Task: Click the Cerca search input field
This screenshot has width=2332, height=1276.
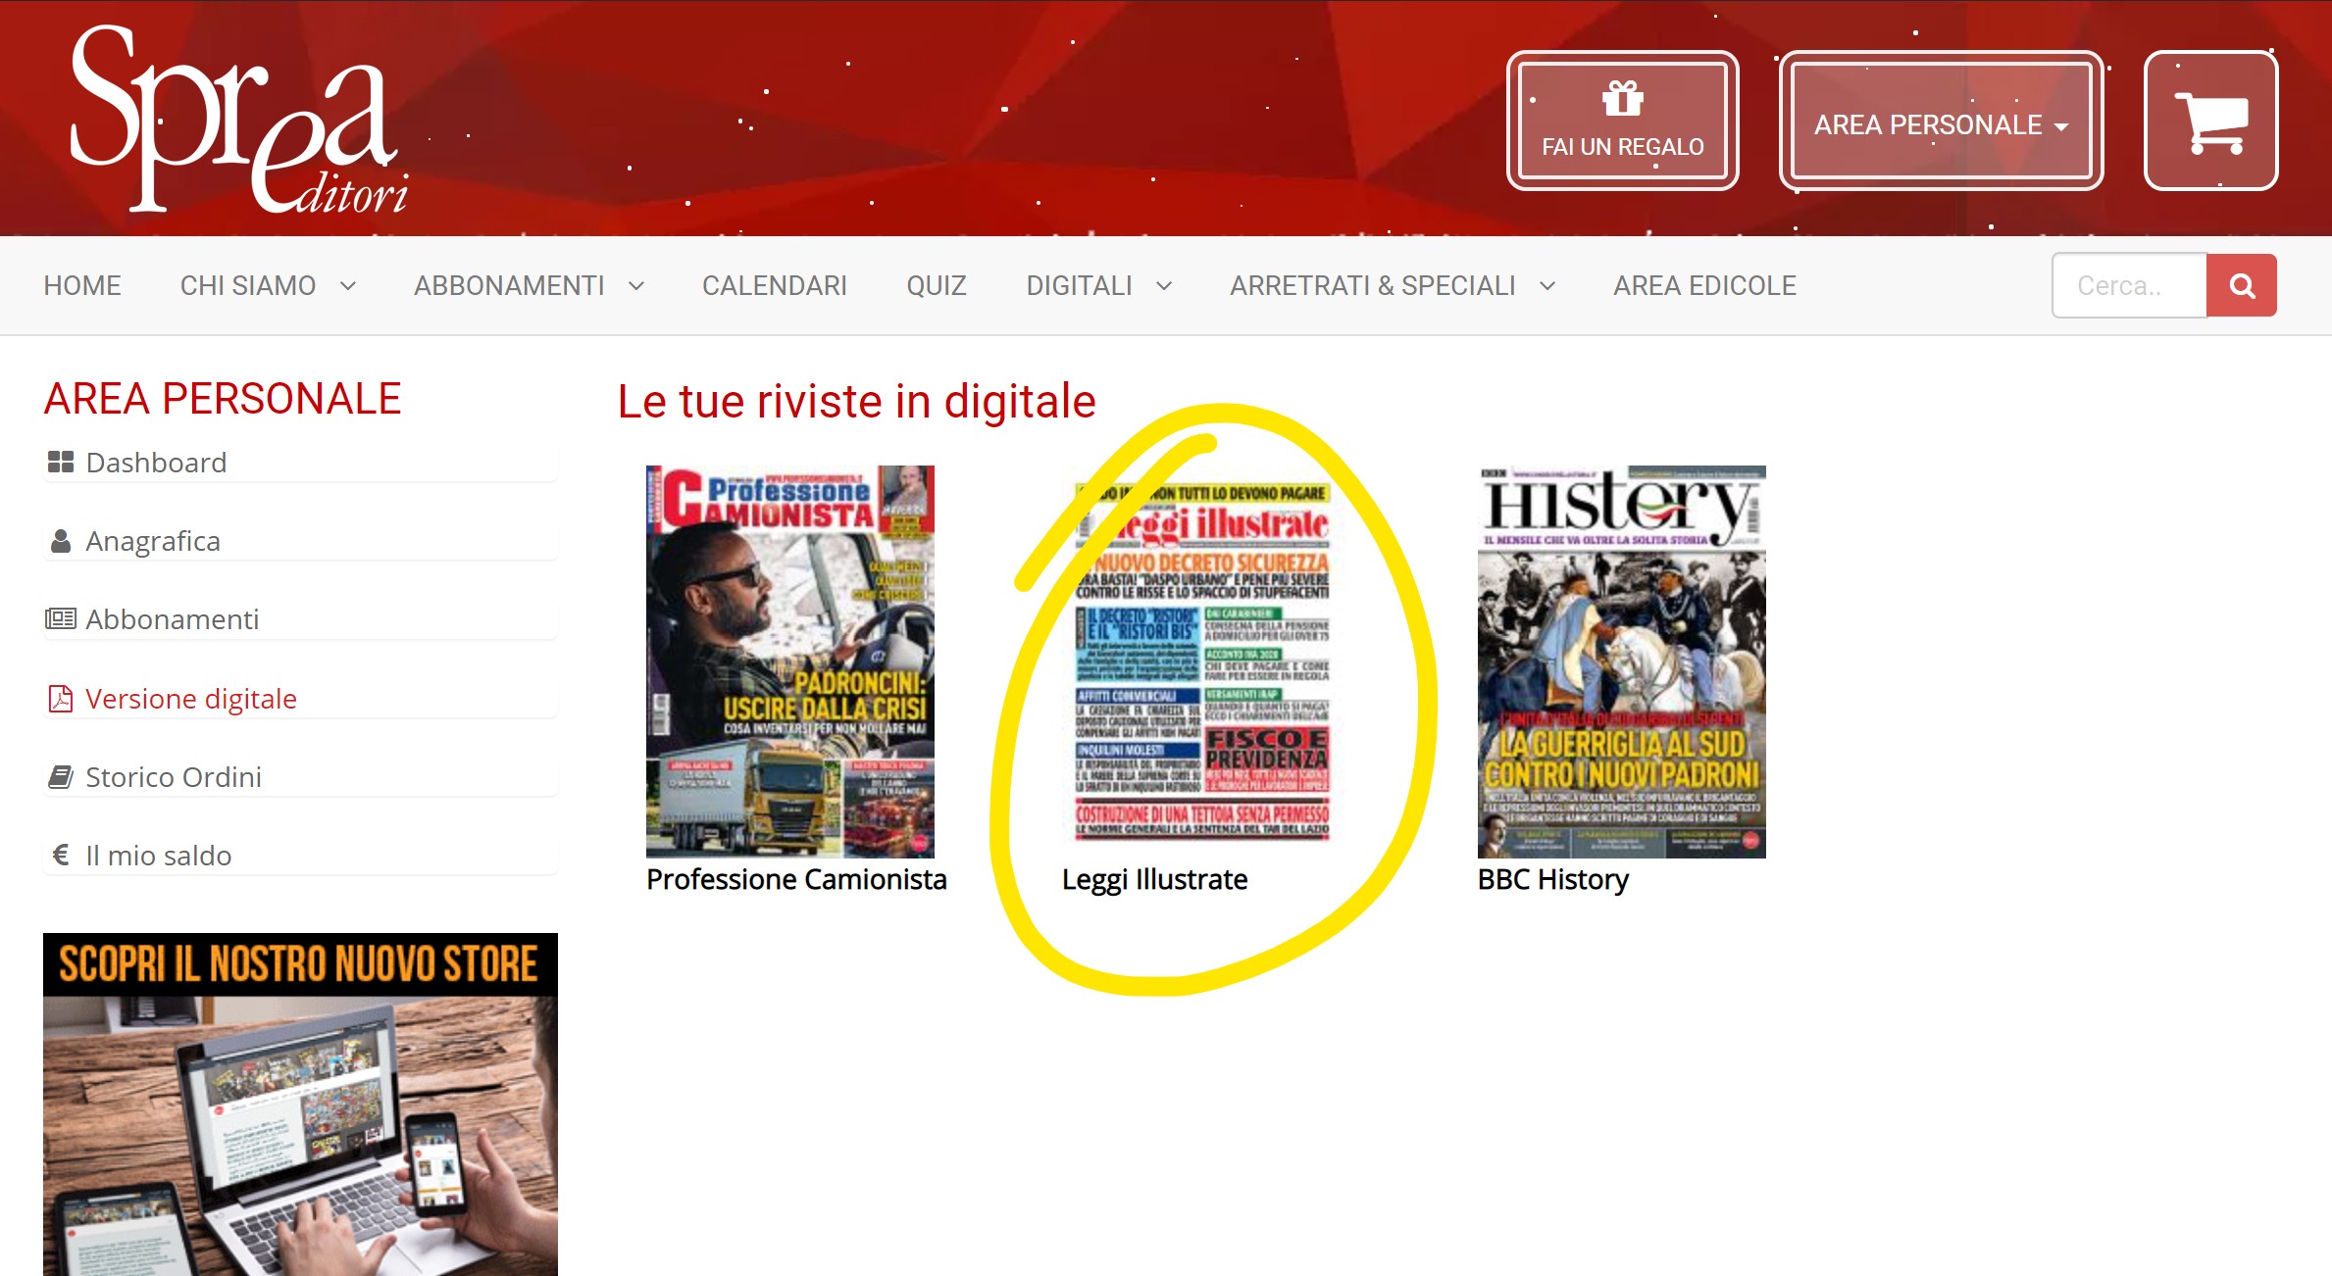Action: coord(2129,285)
